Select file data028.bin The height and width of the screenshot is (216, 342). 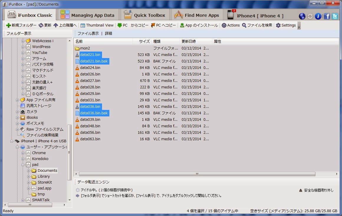click(90, 87)
